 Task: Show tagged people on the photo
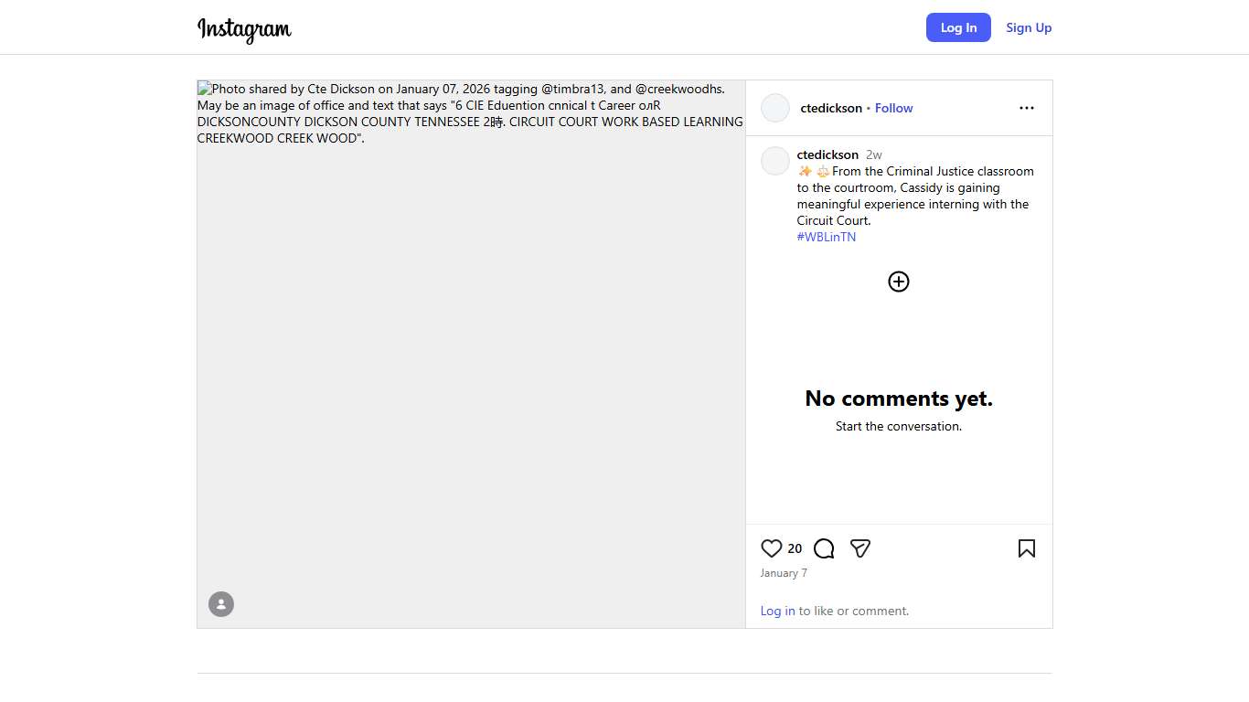pos(221,604)
